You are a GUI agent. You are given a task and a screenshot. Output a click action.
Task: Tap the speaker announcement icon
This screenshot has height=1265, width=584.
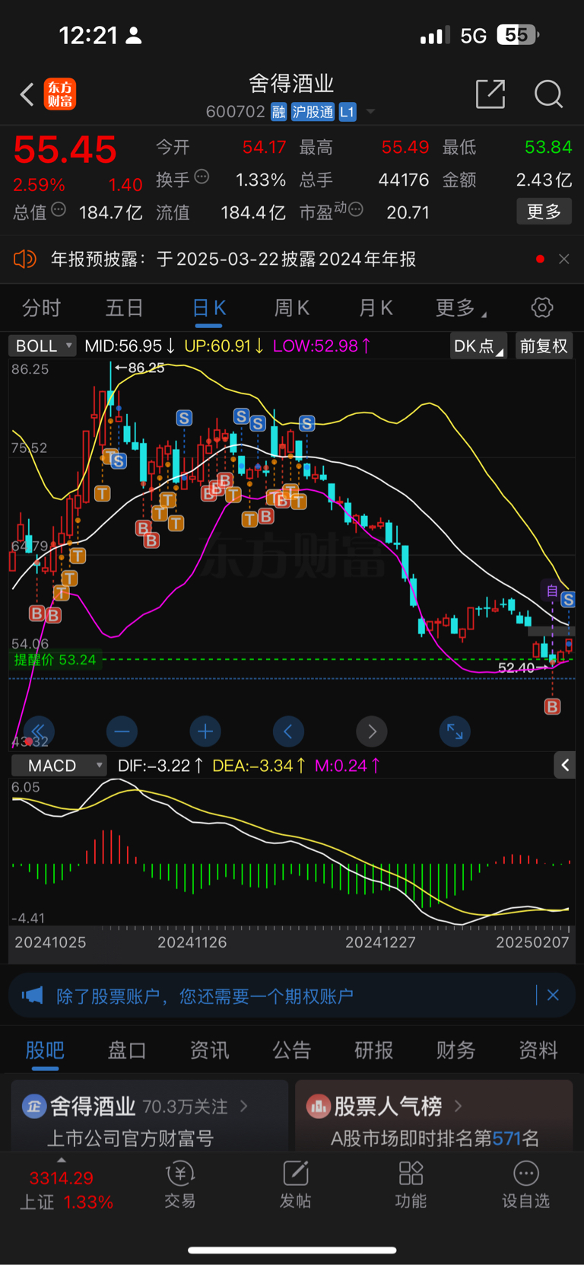pyautogui.click(x=24, y=259)
